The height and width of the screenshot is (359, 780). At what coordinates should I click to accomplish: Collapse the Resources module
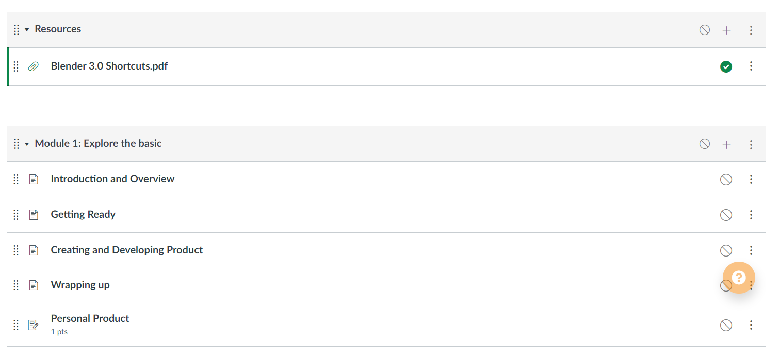(x=27, y=30)
